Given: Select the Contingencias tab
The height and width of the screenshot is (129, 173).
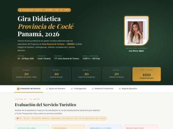Looking at the screenshot, I should [78, 89].
